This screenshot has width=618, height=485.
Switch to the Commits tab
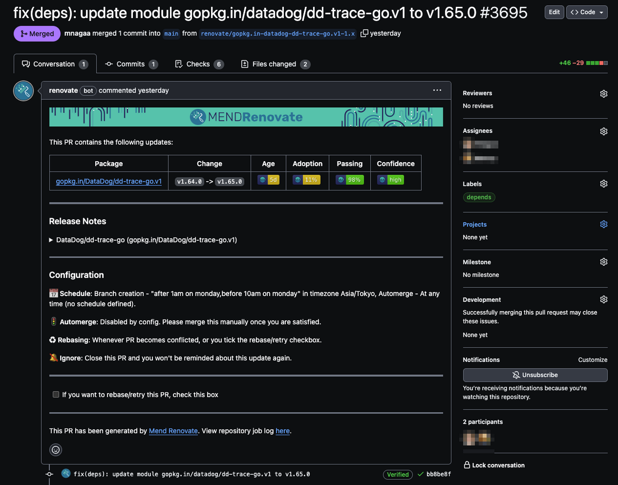[131, 64]
